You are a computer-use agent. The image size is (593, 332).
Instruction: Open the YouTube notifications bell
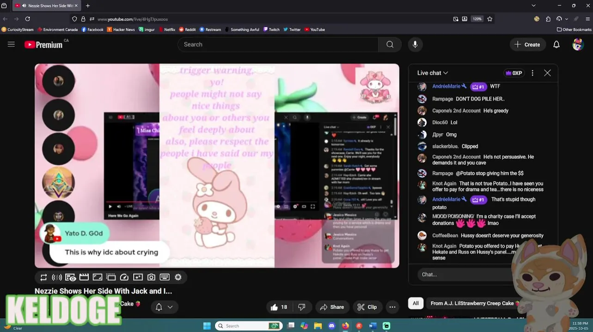(x=556, y=44)
